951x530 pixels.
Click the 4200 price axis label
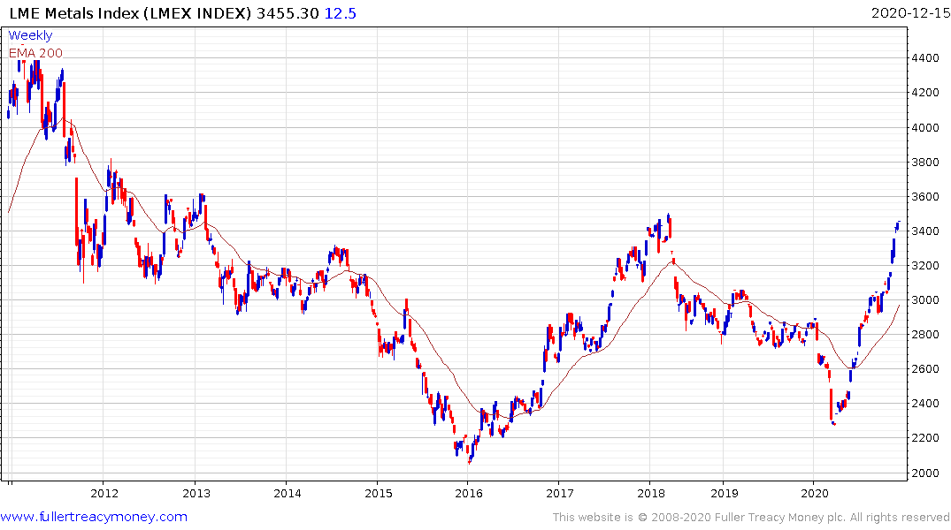pos(925,93)
